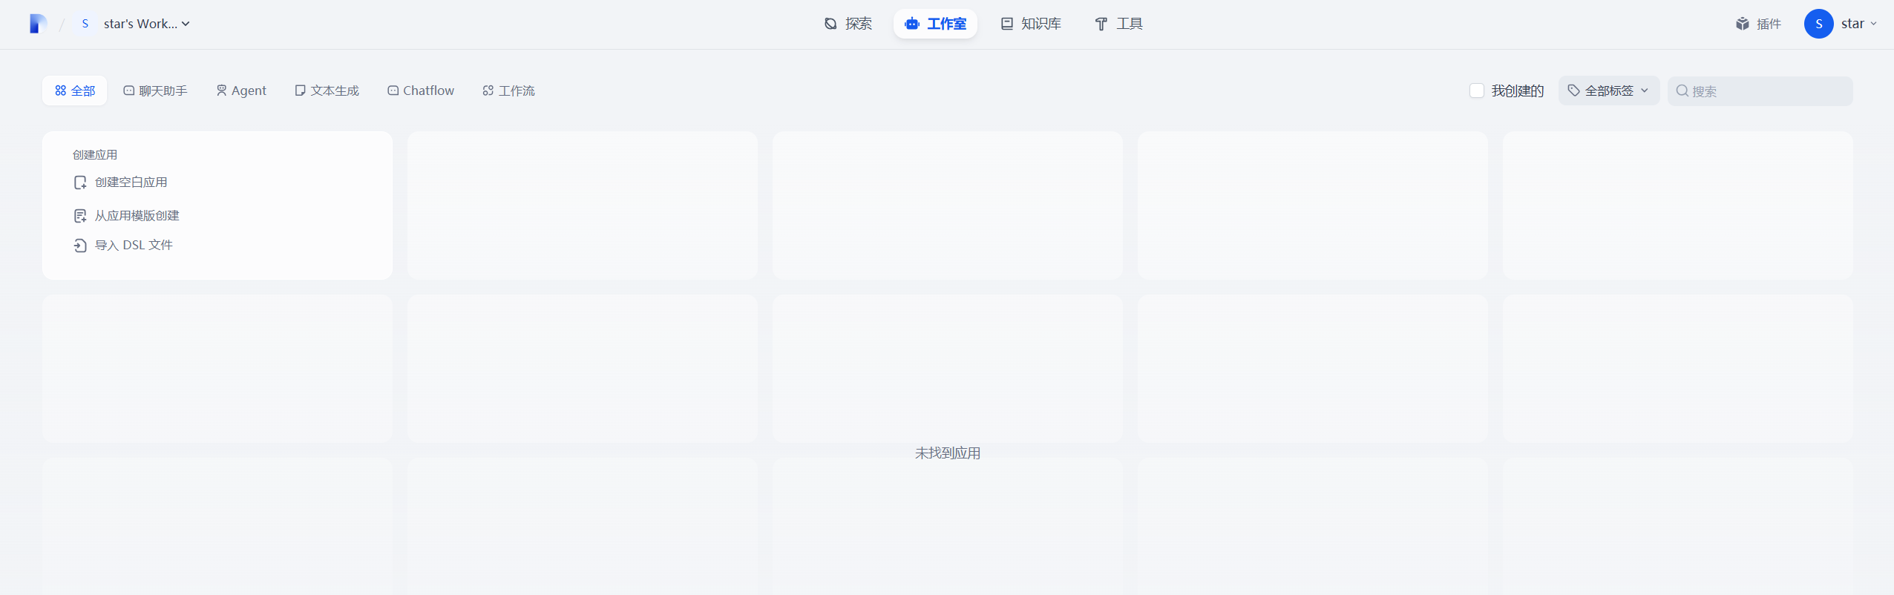Screen dimensions: 1894x595
Task: Click the blue star avatar icon
Action: click(1818, 24)
